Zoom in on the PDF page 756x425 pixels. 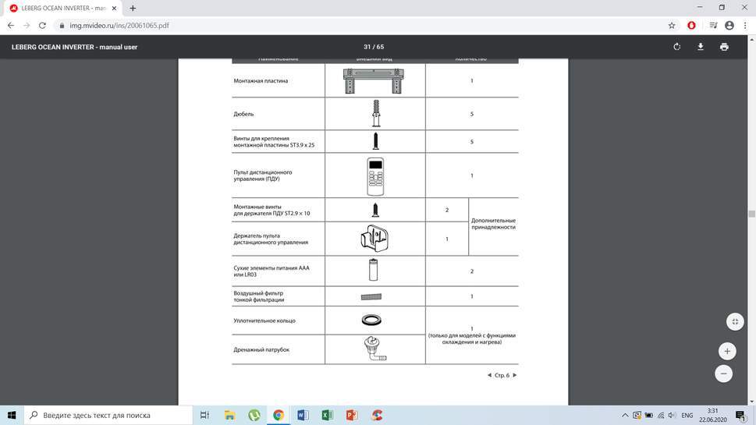tap(727, 351)
